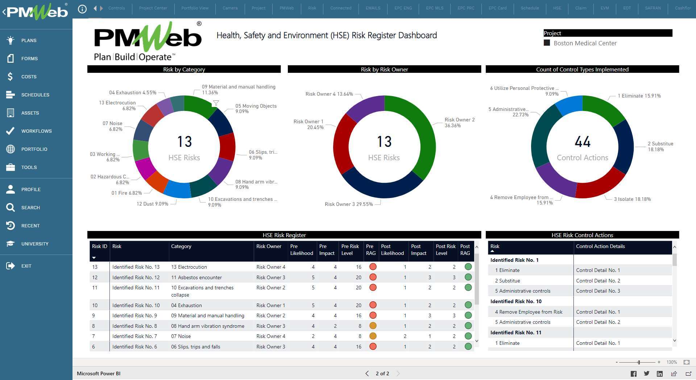Open University via the graduation cap icon
The image size is (696, 380).
pos(11,243)
